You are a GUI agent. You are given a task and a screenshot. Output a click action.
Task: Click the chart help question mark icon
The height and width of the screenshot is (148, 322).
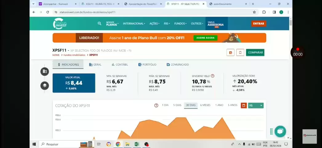click(156, 105)
